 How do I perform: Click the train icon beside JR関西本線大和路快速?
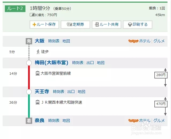pyautogui.click(x=38, y=102)
